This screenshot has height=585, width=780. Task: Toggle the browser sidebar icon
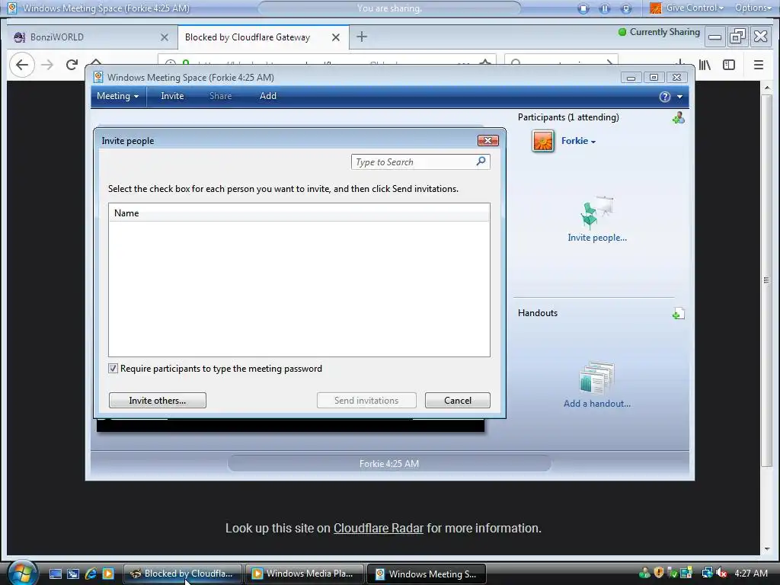[x=729, y=65]
